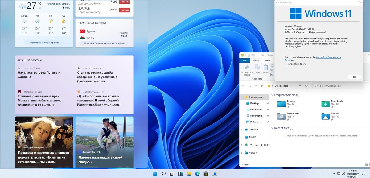
Task: Select Downloads in navigation pane
Action: pos(256,110)
